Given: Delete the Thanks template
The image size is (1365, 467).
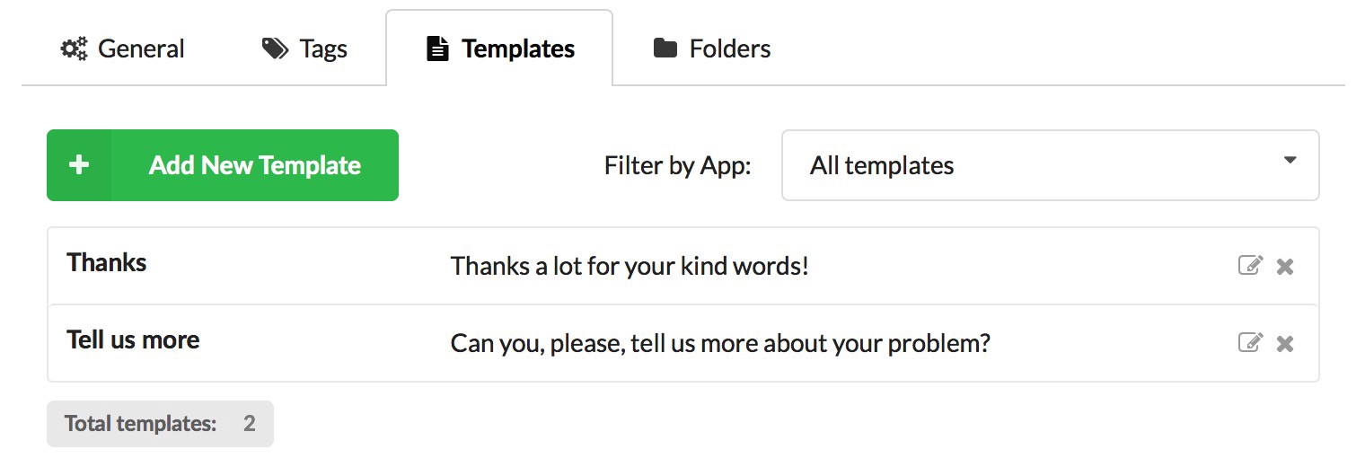Looking at the screenshot, I should click(1285, 266).
